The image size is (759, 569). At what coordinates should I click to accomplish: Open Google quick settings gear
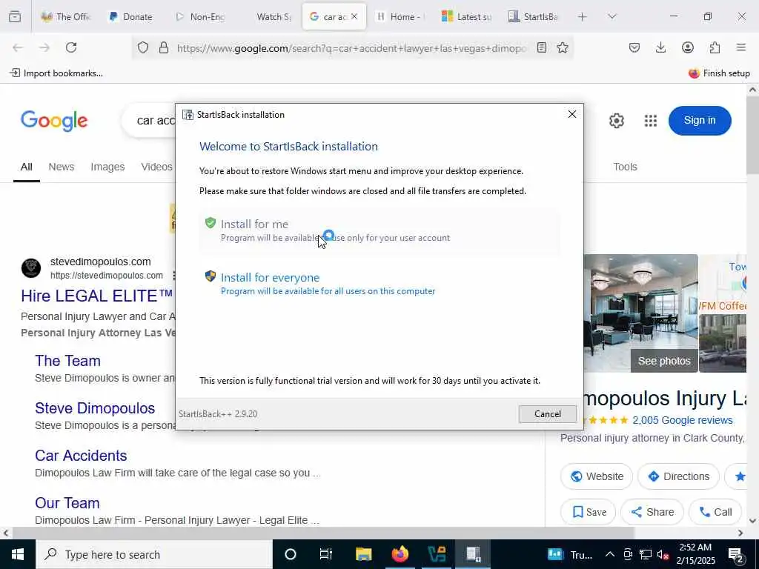click(616, 121)
